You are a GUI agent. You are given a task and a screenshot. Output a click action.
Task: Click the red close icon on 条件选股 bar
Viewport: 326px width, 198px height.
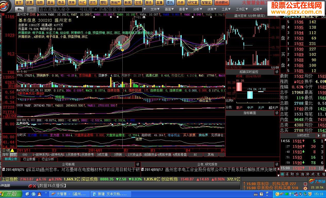[x=34, y=186]
